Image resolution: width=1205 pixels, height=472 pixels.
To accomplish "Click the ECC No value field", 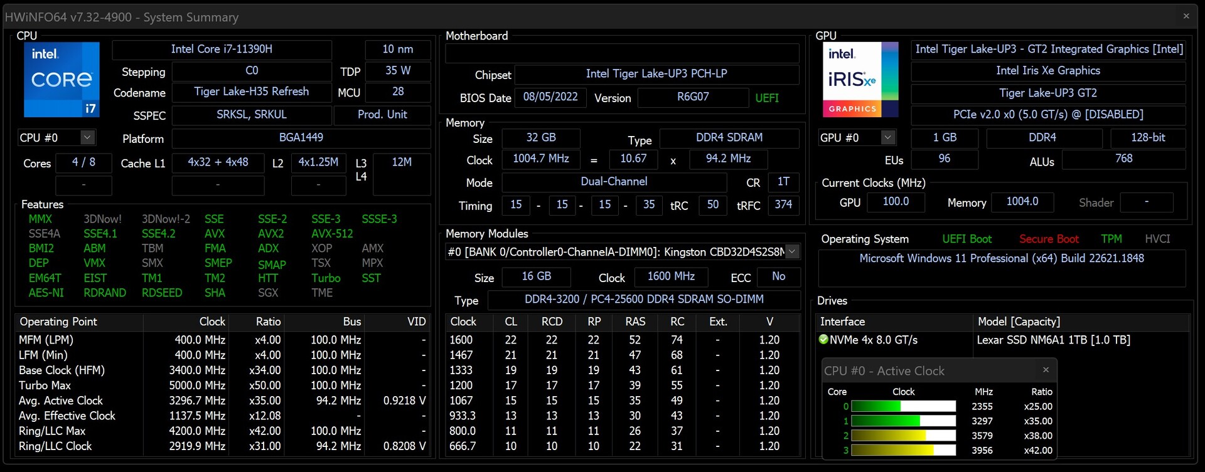I will [x=778, y=276].
